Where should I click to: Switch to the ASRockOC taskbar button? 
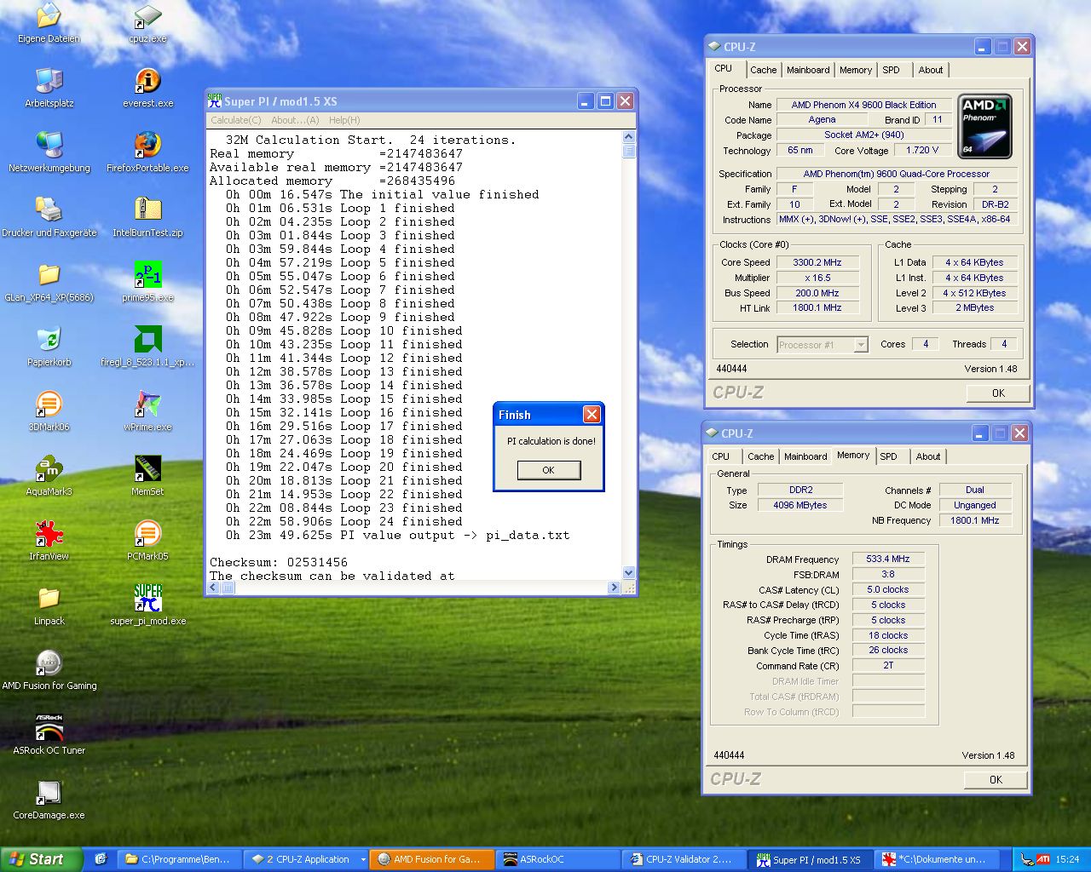point(557,859)
